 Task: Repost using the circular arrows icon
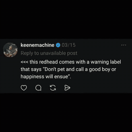pyautogui.click(x=53, y=88)
